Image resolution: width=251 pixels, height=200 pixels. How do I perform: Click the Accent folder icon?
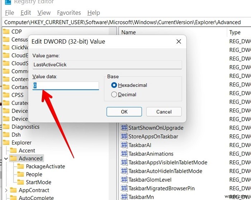13,151
